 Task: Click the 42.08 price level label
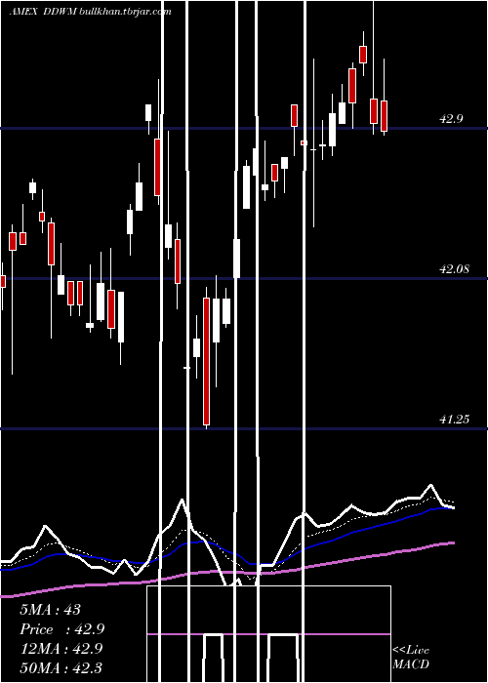point(454,269)
